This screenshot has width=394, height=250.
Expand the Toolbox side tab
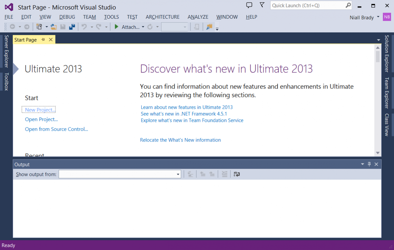(x=6, y=82)
